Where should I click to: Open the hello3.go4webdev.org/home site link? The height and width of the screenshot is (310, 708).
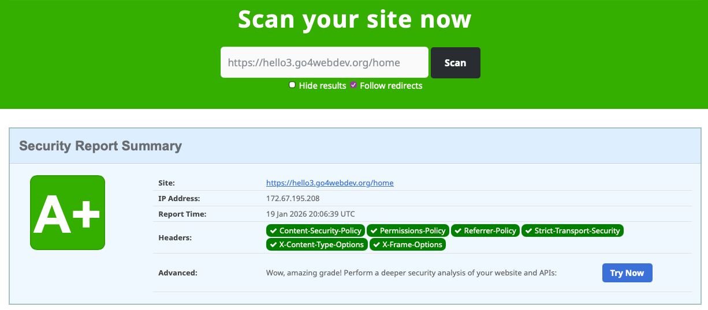(x=330, y=183)
